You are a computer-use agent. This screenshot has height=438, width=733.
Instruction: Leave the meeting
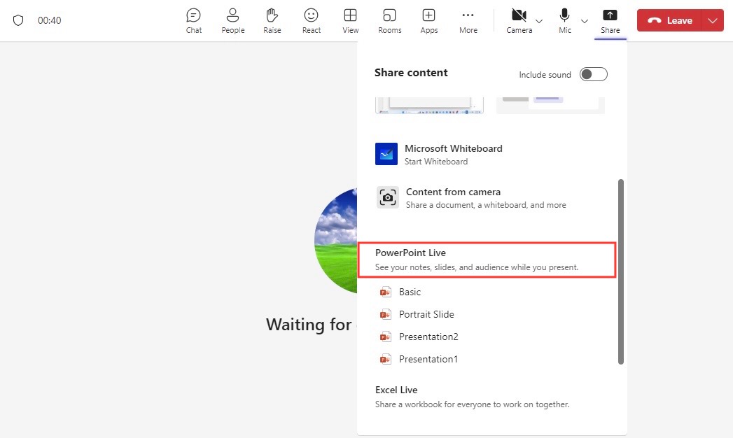(669, 20)
